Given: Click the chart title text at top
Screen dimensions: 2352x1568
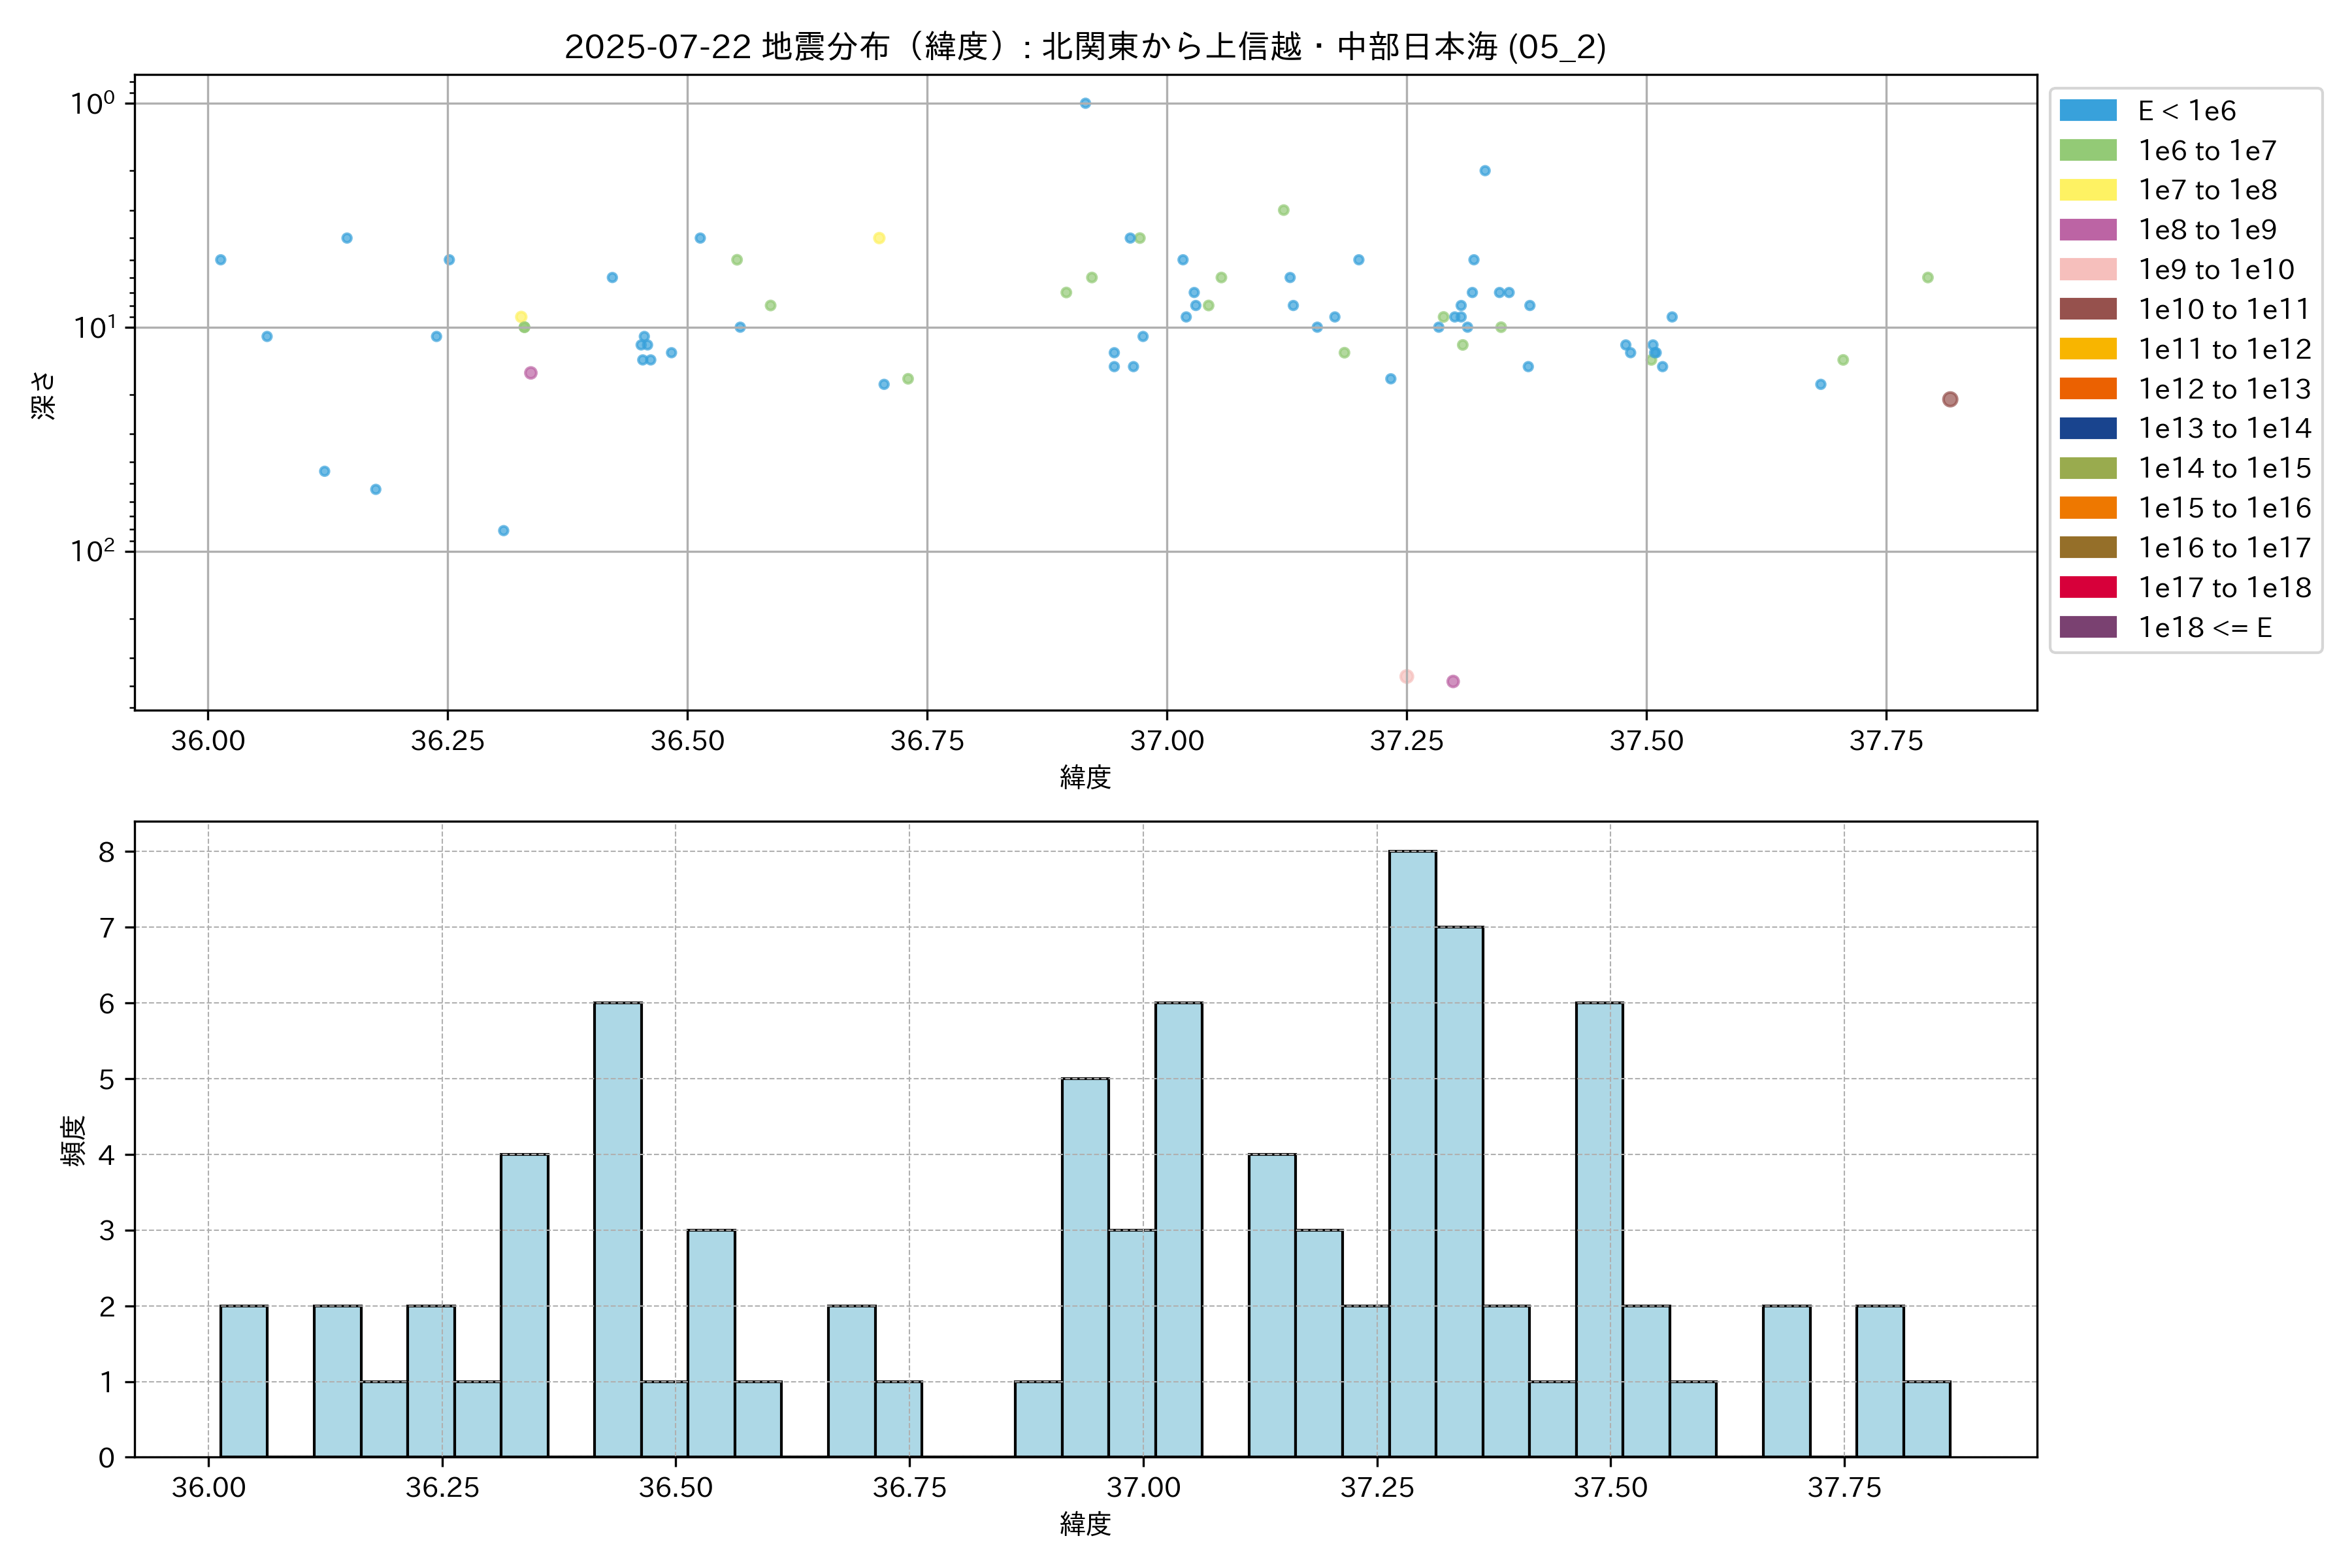Looking at the screenshot, I should pos(1085,46).
